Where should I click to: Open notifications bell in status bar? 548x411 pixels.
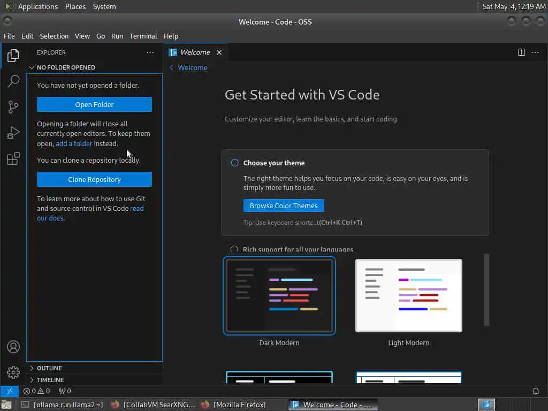(535, 391)
